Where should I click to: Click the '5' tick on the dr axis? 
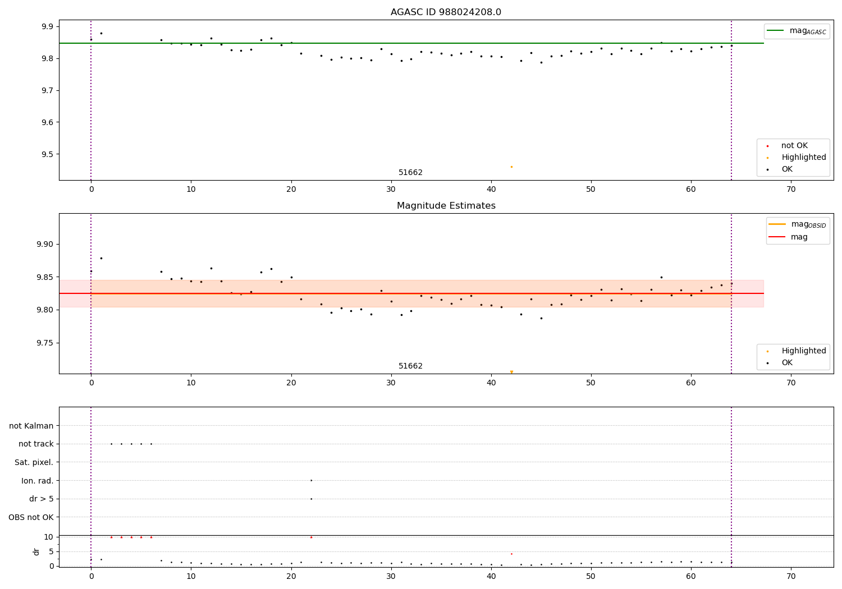(51, 552)
